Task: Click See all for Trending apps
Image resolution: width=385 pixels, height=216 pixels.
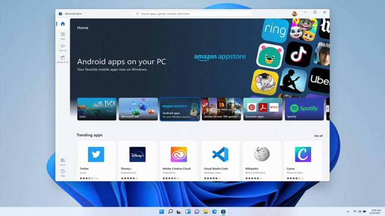Action: (318, 136)
